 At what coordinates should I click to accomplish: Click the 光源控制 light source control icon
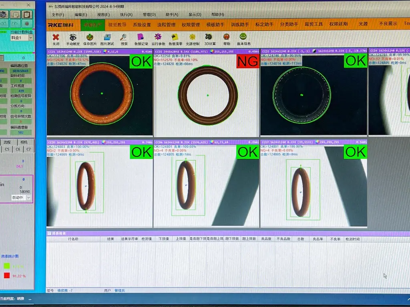point(193,38)
